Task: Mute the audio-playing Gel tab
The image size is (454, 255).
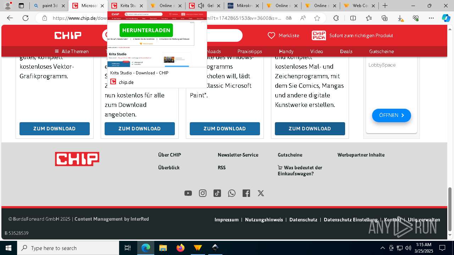Action: coord(201,6)
